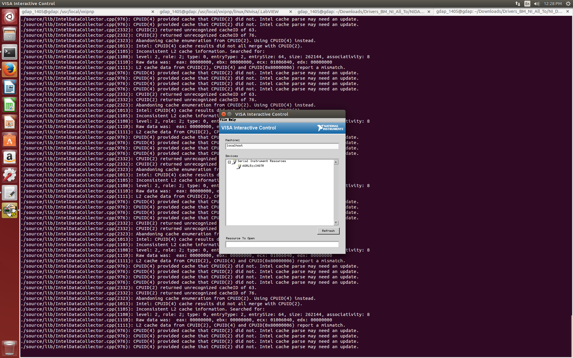
Task: Click the clock showing 12:28 PM
Action: tap(553, 4)
